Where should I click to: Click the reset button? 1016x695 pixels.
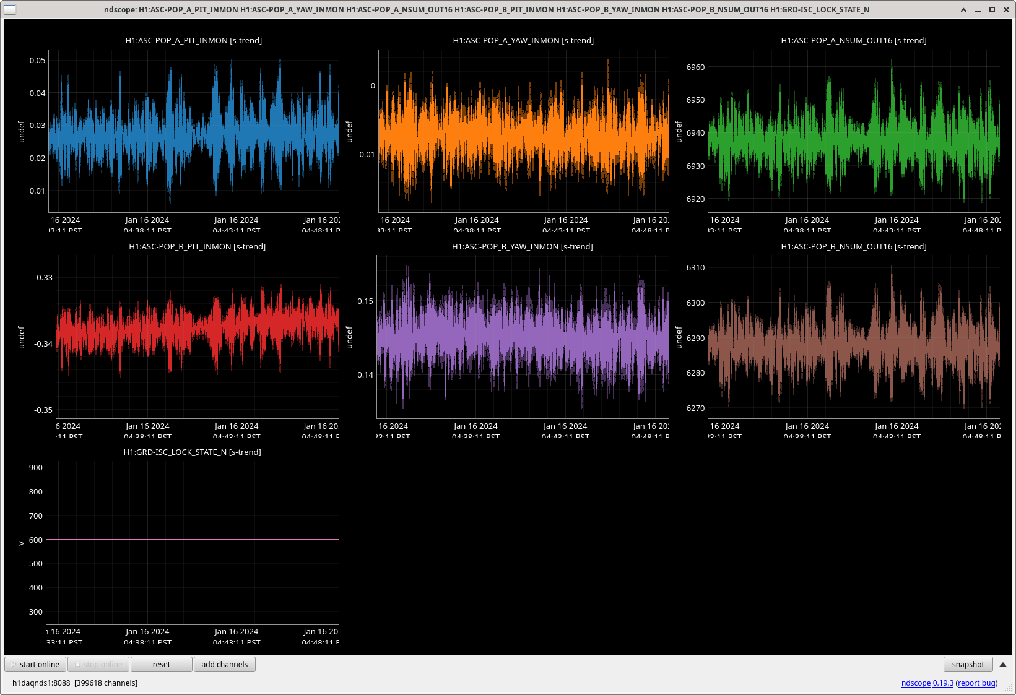point(161,664)
